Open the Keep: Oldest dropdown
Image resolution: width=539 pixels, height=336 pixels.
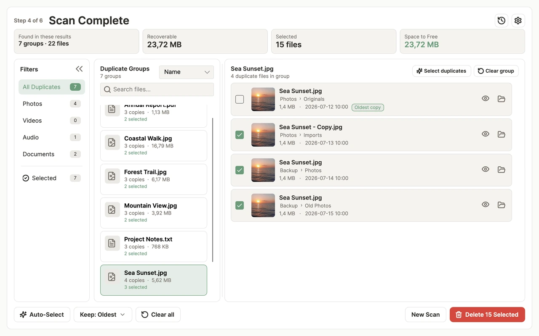(103, 315)
